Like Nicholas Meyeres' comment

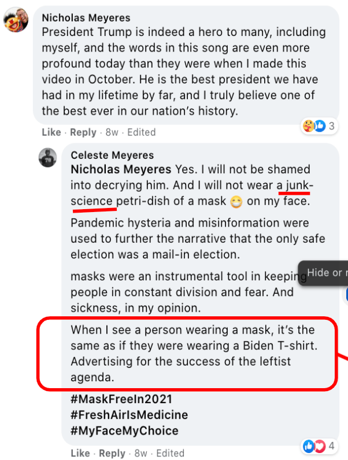click(51, 132)
